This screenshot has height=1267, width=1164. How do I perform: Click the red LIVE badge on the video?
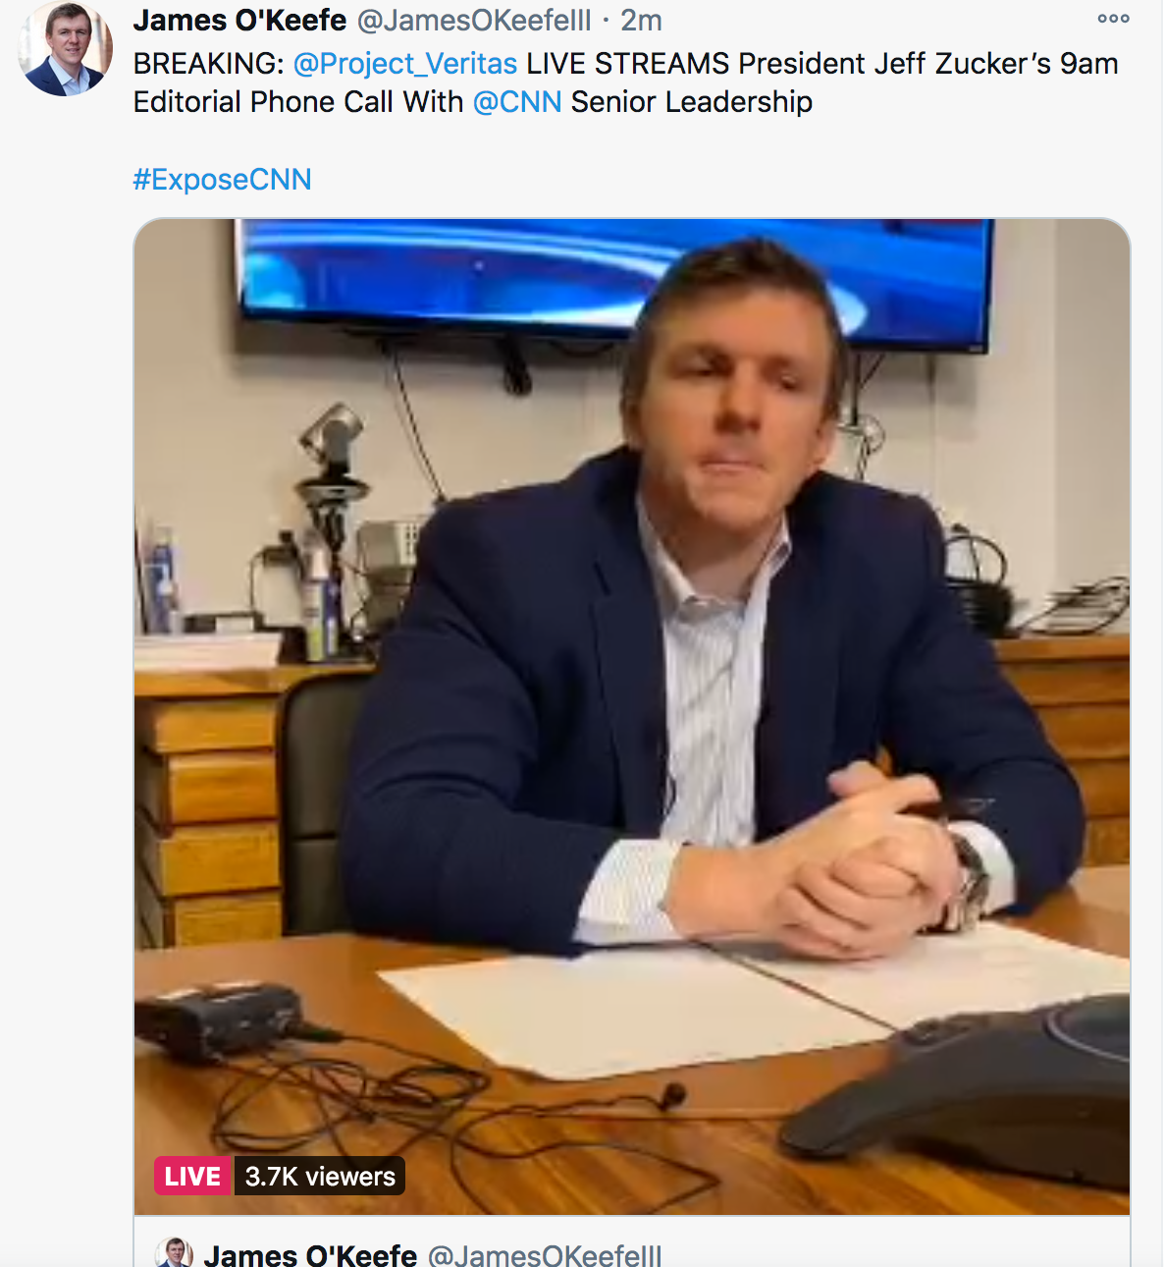[x=193, y=1176]
